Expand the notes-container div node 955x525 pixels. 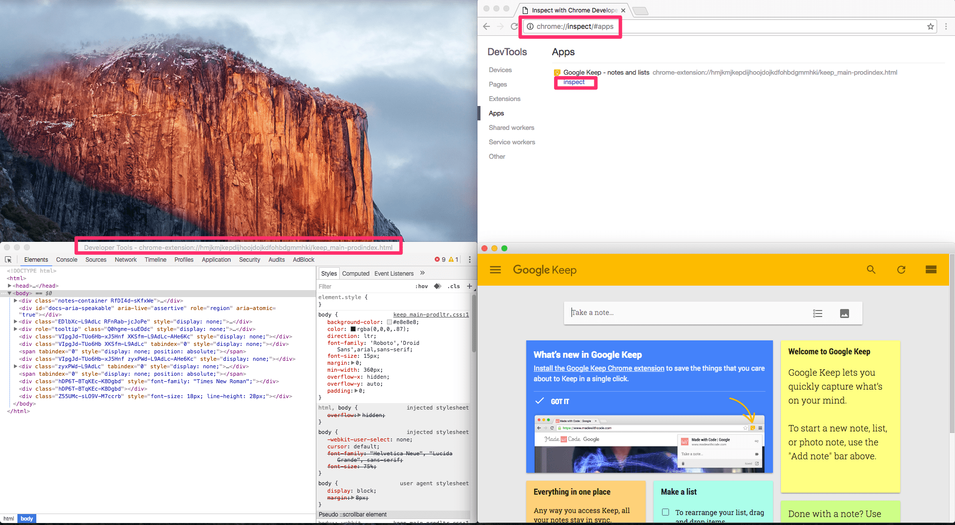pos(16,301)
